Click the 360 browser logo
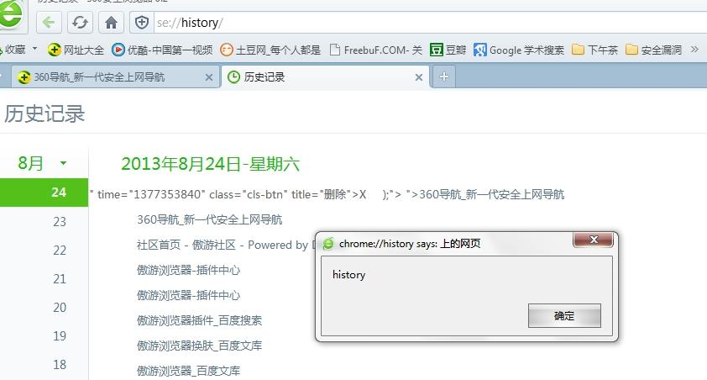The width and height of the screenshot is (707, 380). pos(11,15)
